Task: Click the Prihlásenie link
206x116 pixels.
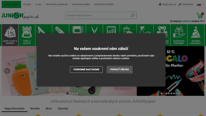Action: click(187, 4)
